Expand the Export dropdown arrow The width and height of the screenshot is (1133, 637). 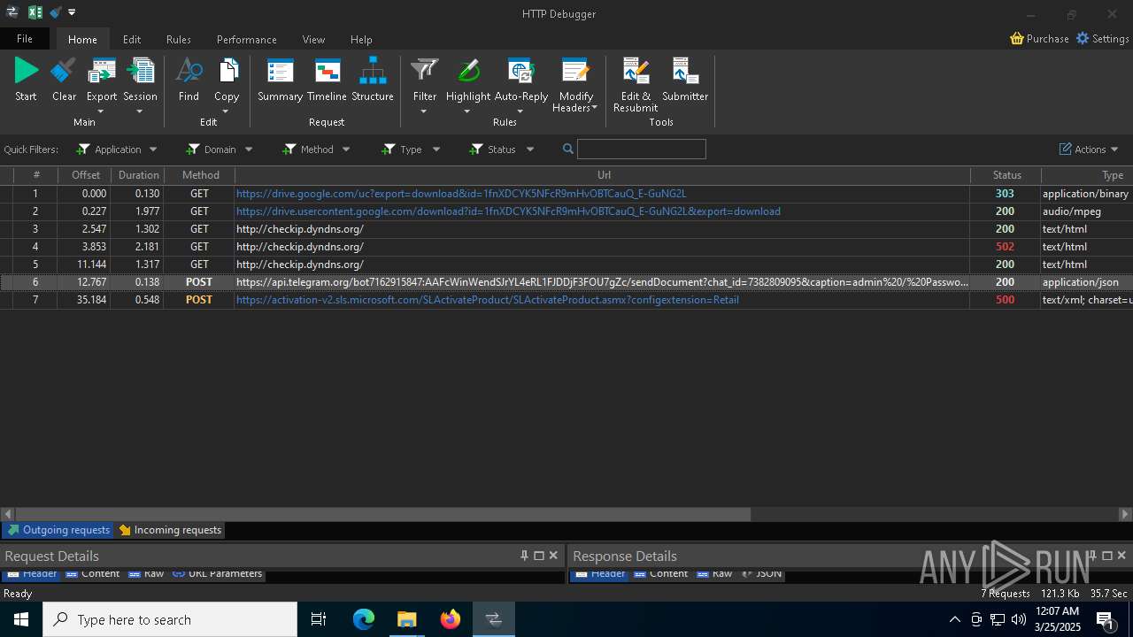point(101,111)
